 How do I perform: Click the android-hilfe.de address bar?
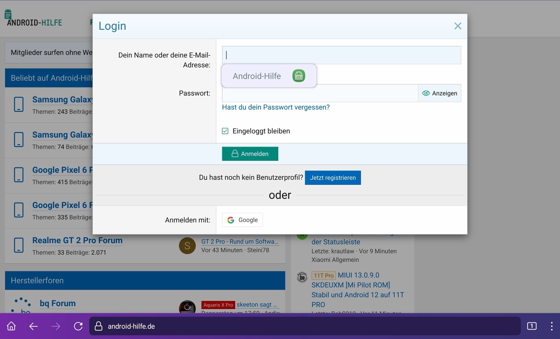[x=305, y=326]
